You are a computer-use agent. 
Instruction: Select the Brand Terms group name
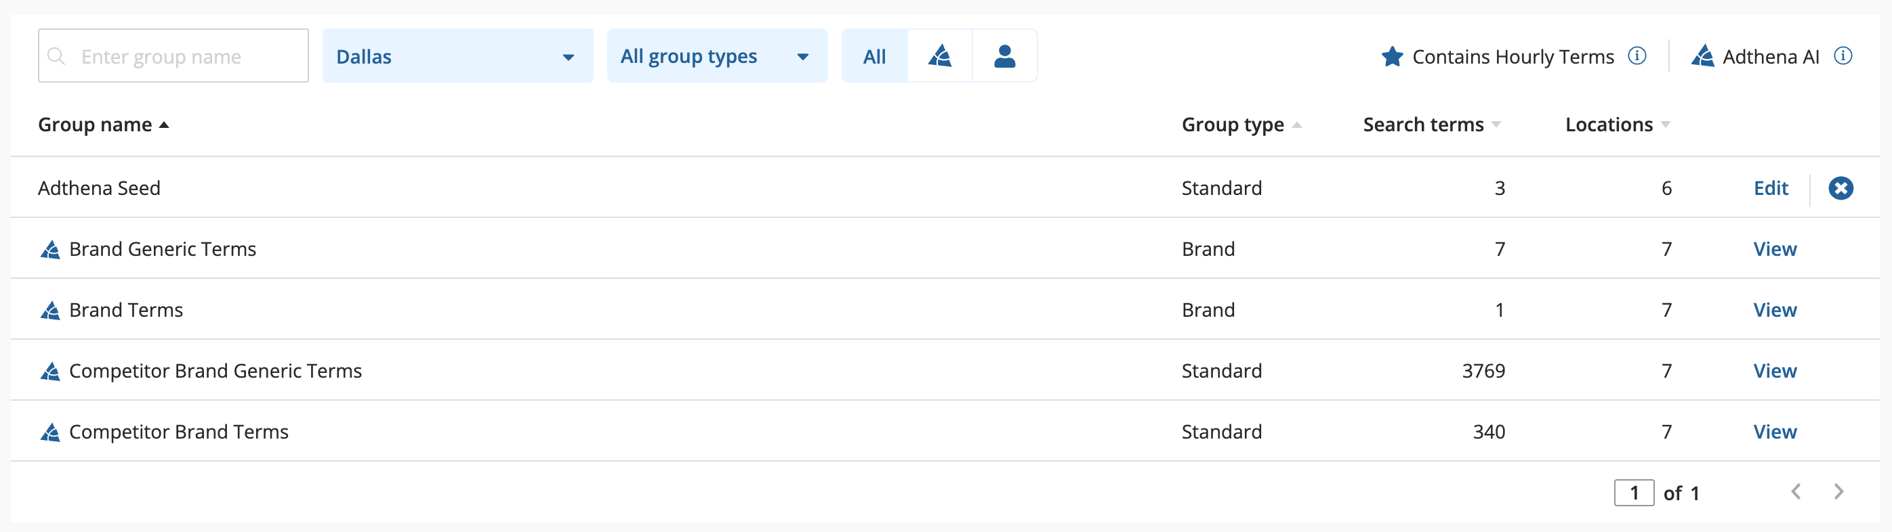tap(125, 311)
